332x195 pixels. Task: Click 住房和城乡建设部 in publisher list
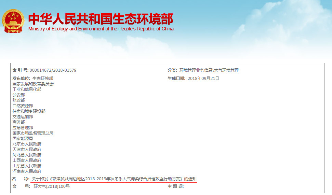(x=29, y=111)
